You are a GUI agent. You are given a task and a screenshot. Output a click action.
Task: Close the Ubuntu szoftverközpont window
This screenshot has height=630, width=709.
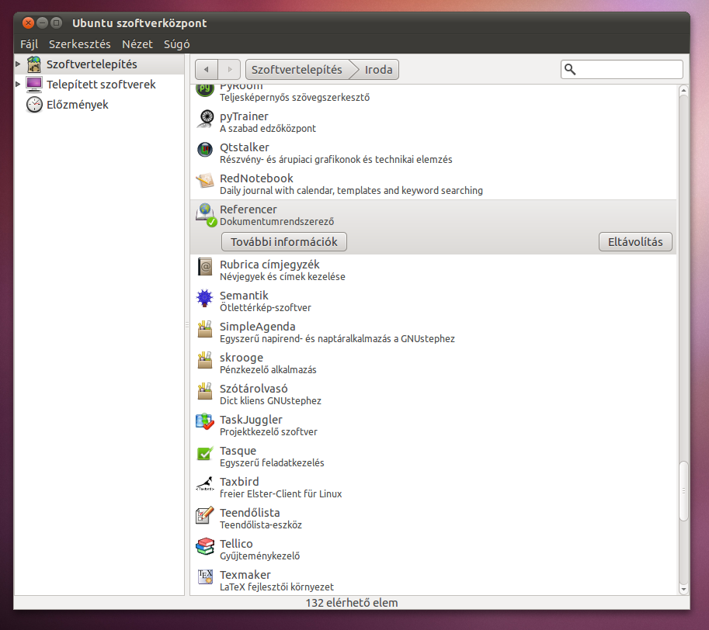tap(28, 22)
